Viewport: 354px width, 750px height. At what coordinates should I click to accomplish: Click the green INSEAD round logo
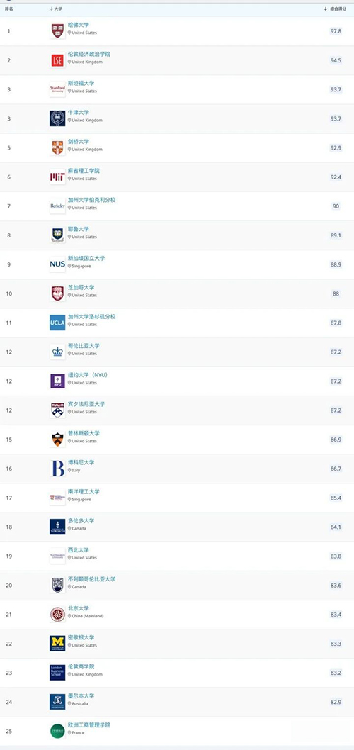pyautogui.click(x=57, y=732)
